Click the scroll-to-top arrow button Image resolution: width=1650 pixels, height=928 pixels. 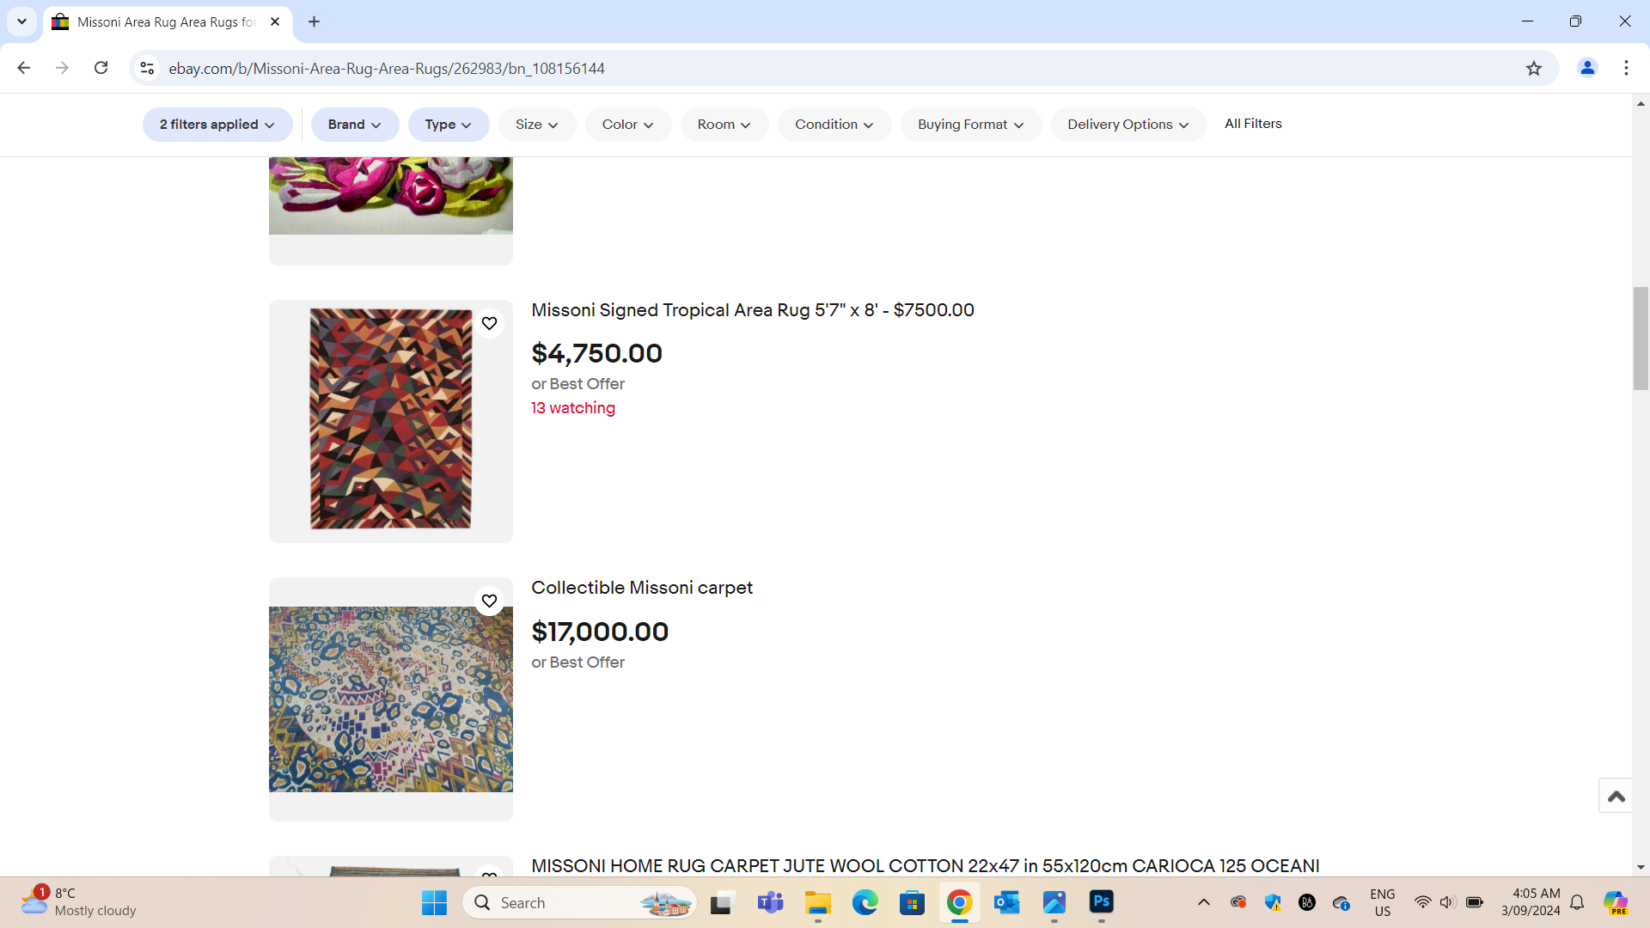1616,796
